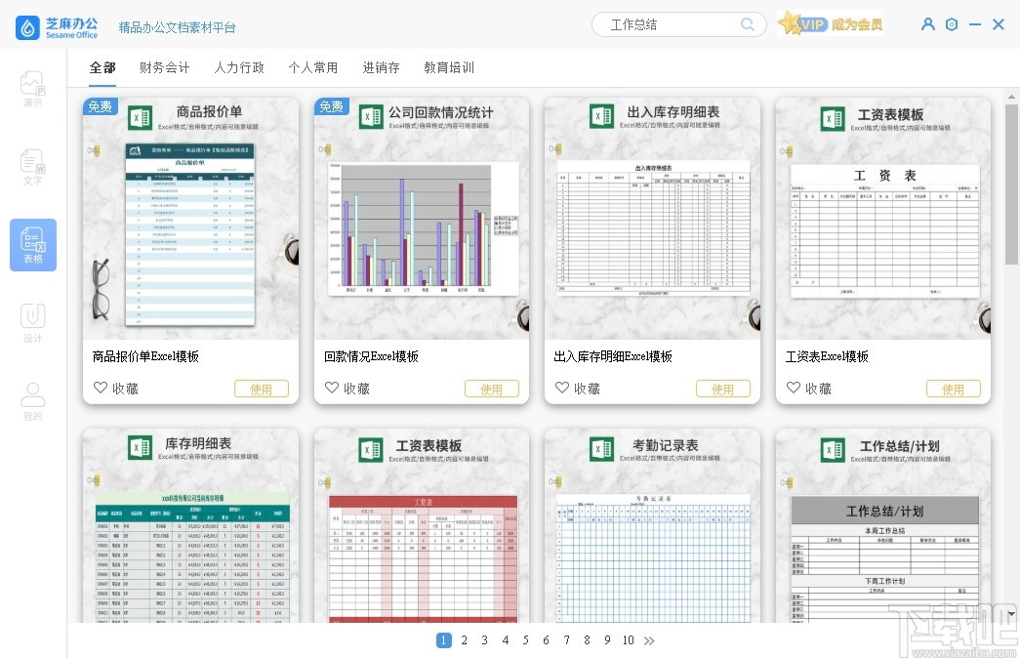
Task: Select the 表格 spreadsheet sidebar section
Action: tap(33, 245)
